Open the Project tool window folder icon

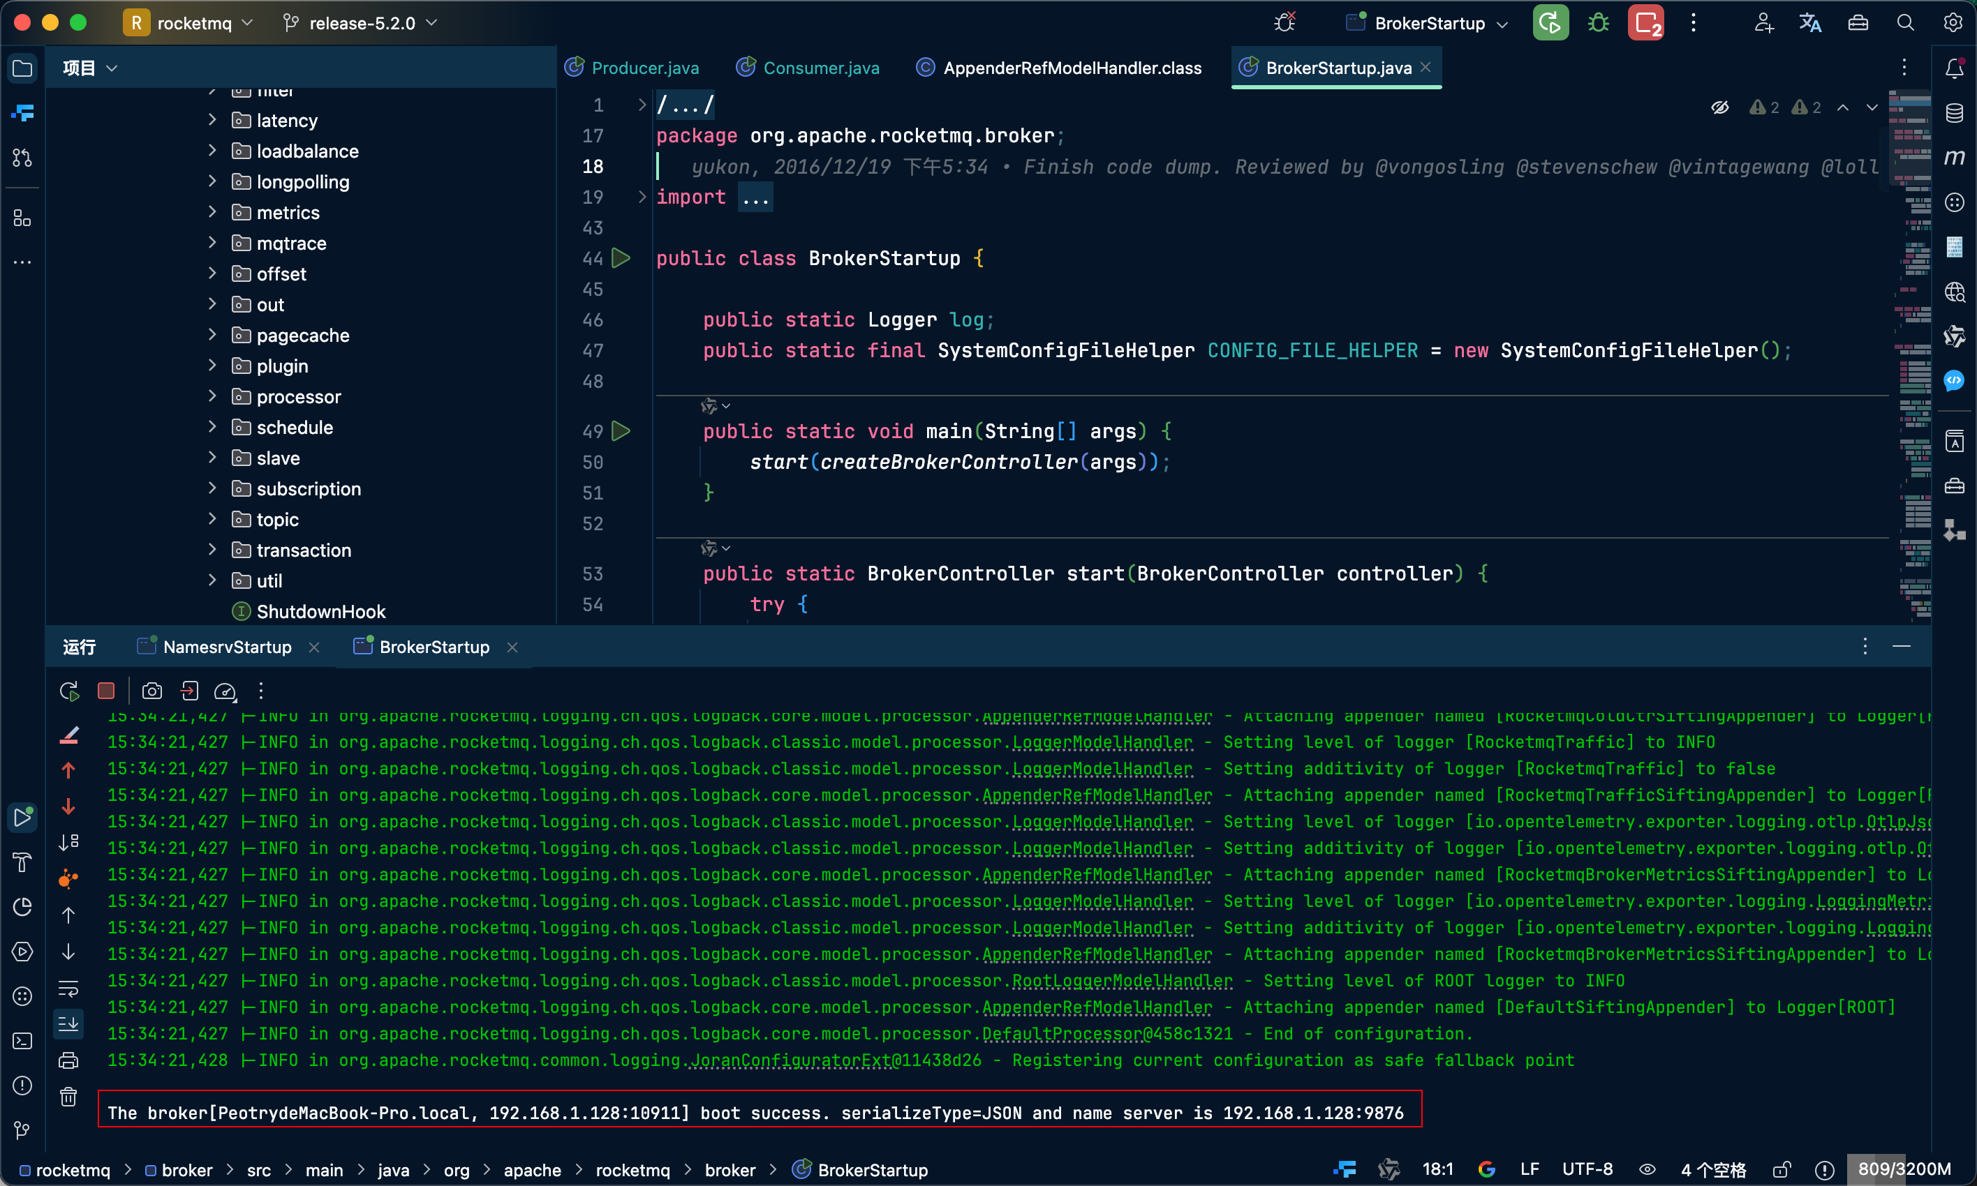point(22,69)
